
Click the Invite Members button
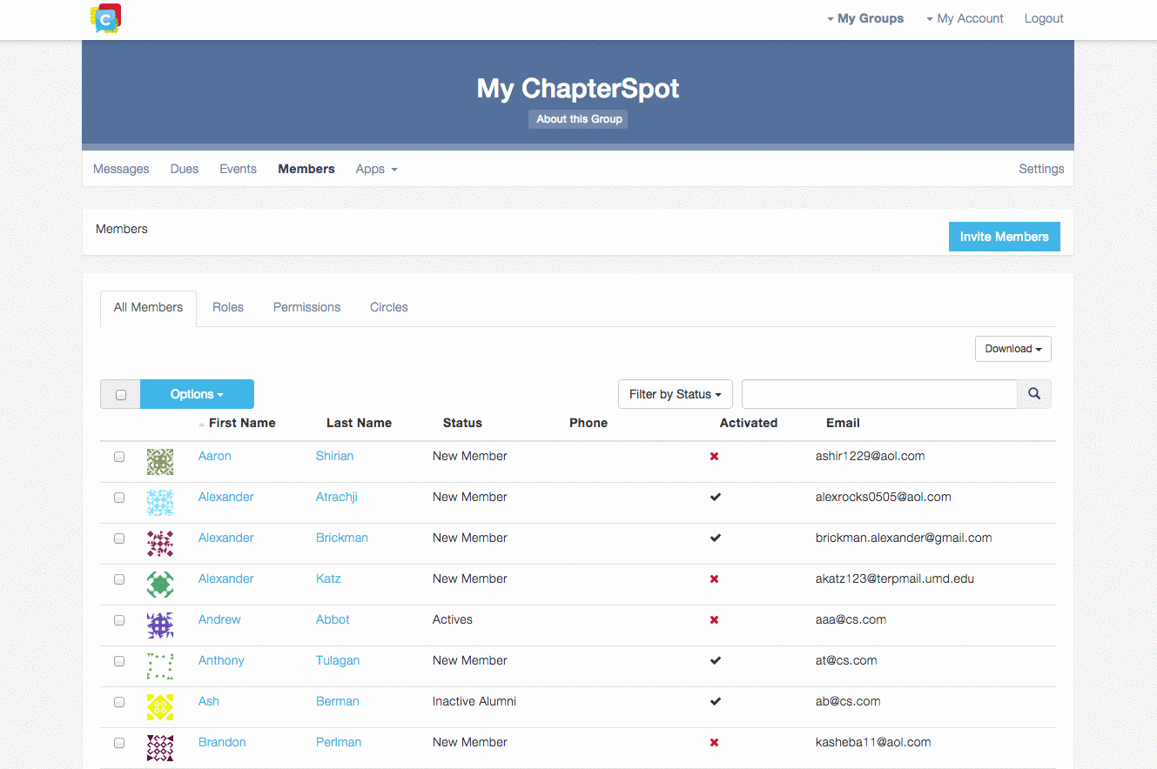pos(1005,237)
